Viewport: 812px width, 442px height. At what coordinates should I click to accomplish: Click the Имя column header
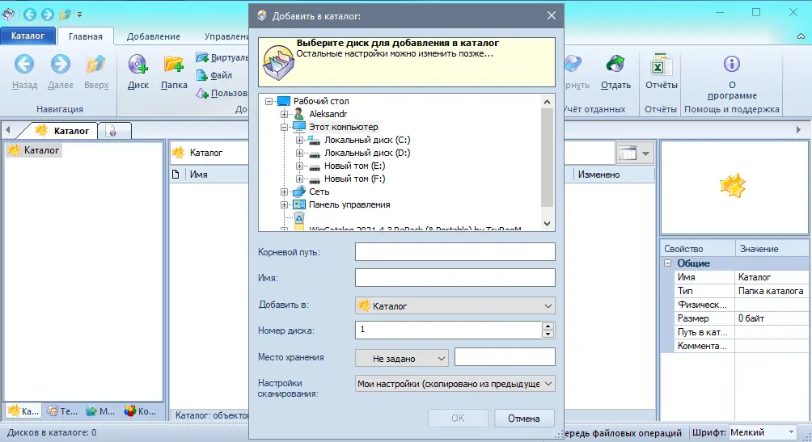coord(198,175)
